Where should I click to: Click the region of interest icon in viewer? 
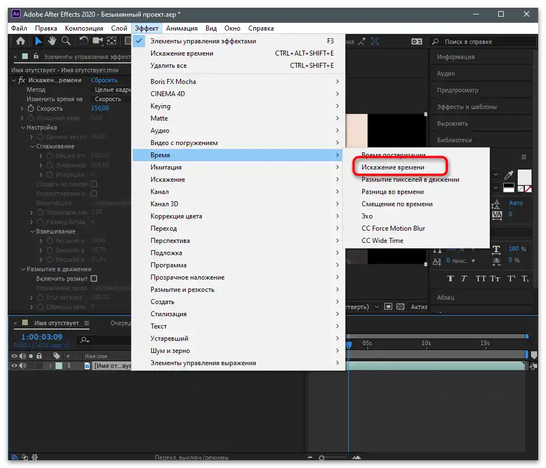pyautogui.click(x=388, y=307)
